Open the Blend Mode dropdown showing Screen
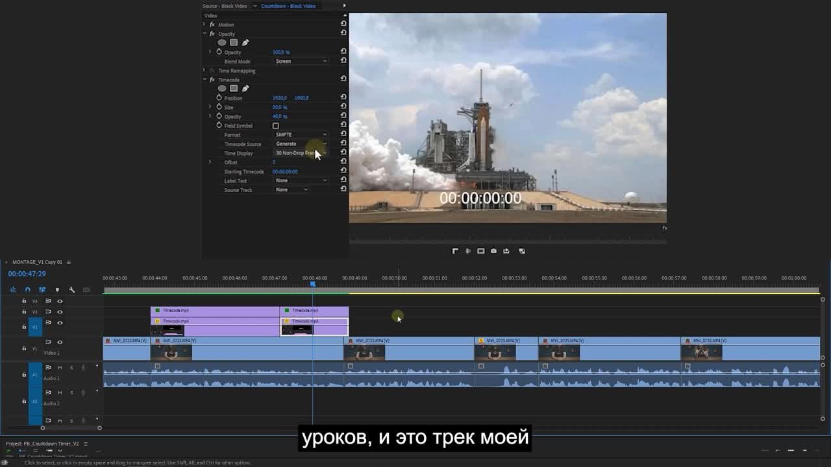831x467 pixels. [x=300, y=60]
